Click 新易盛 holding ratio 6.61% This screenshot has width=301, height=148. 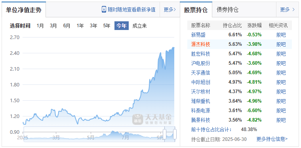235,35
